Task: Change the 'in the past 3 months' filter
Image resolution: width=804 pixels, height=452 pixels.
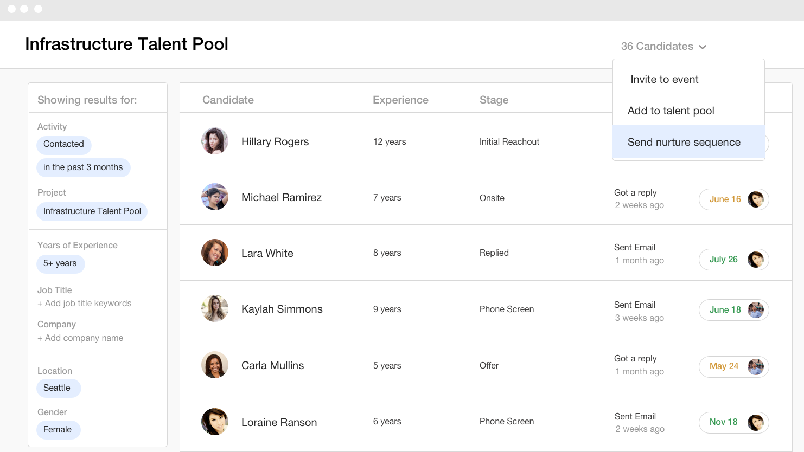Action: point(83,167)
